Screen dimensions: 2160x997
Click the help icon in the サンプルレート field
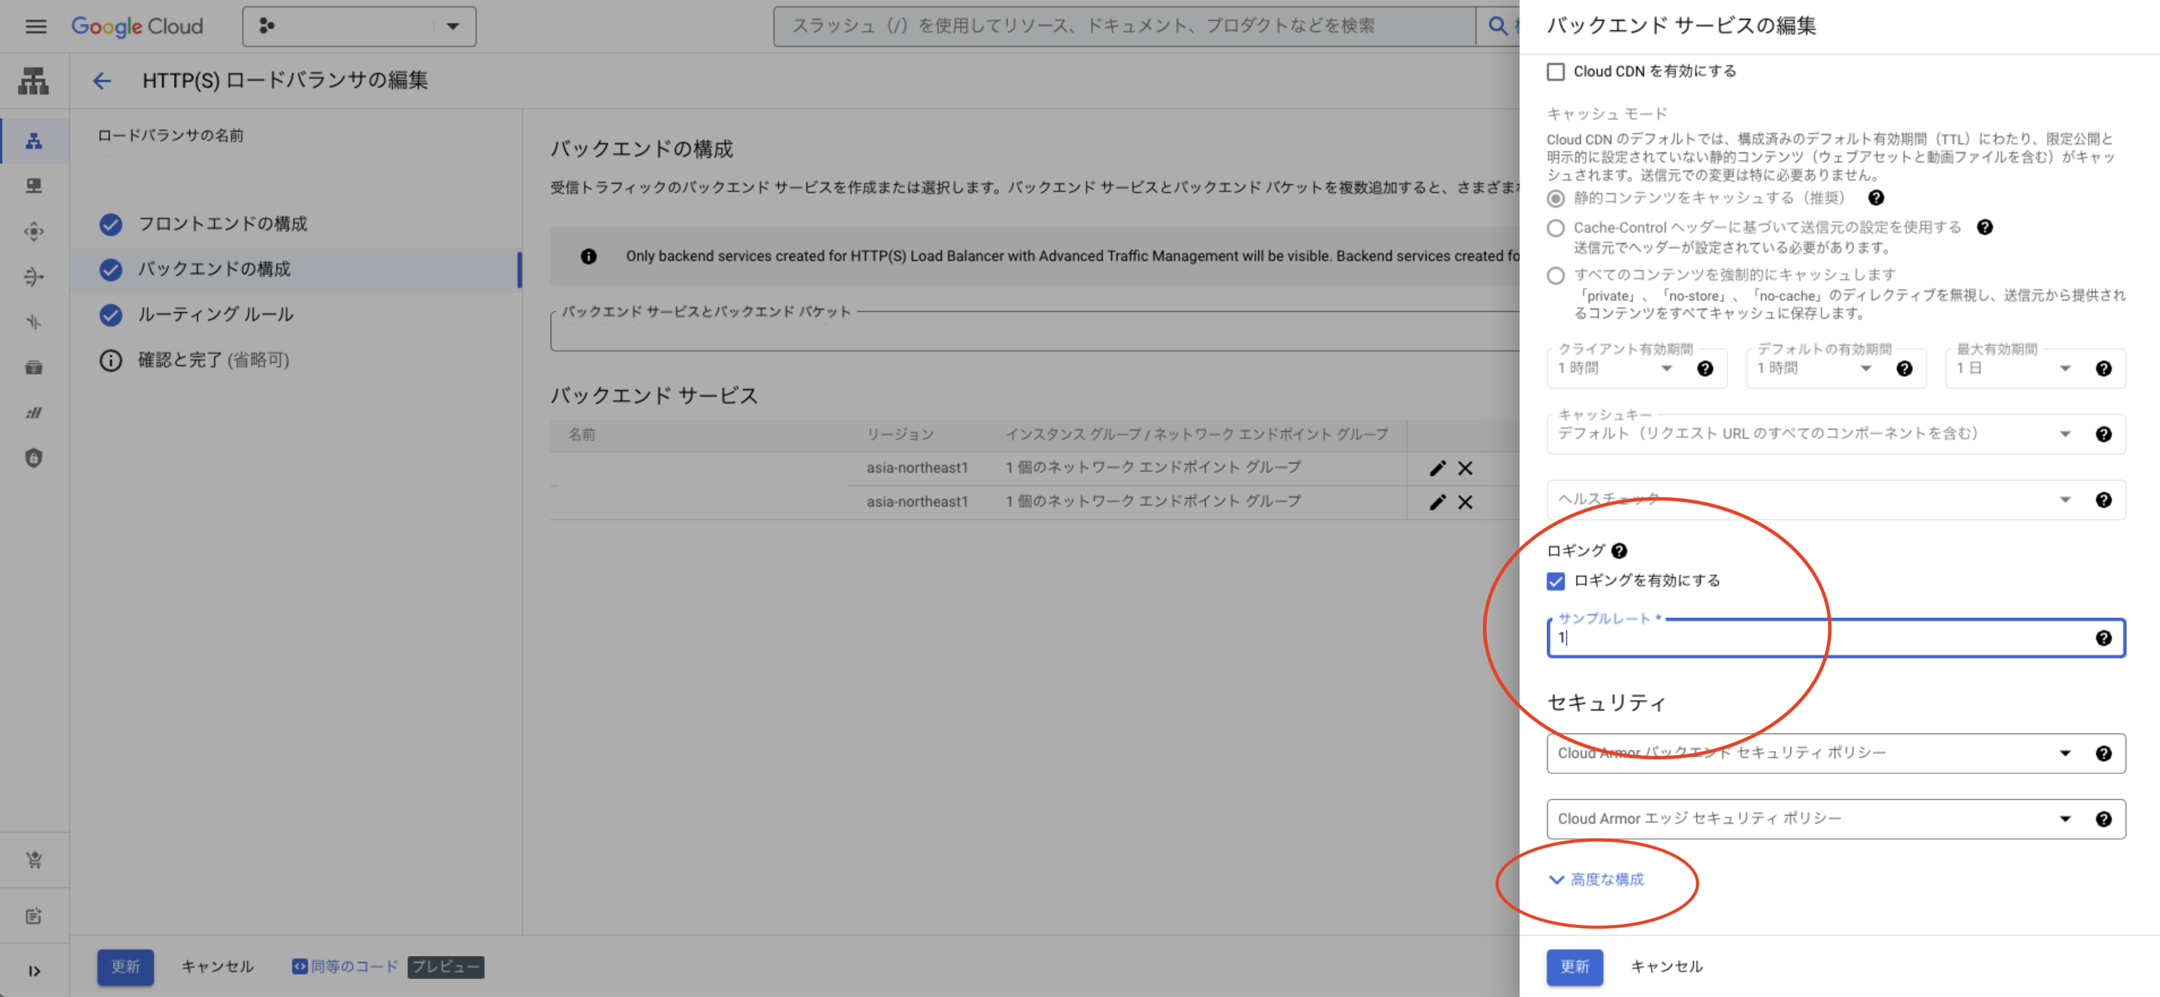(x=2103, y=638)
